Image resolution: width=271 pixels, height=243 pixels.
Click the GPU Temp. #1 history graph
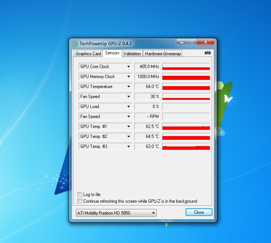(x=186, y=126)
